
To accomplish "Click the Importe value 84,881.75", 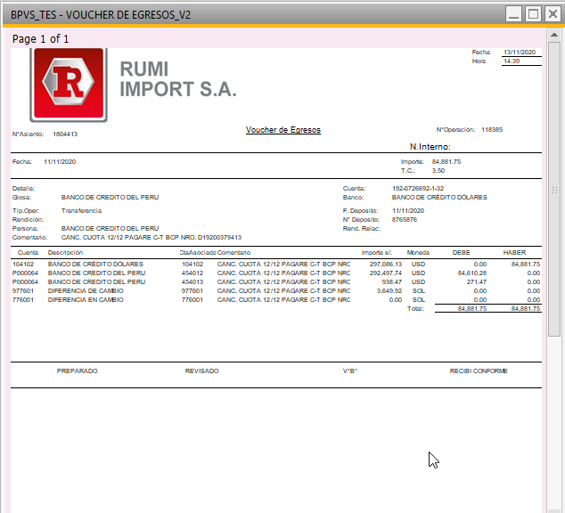I will click(x=446, y=161).
